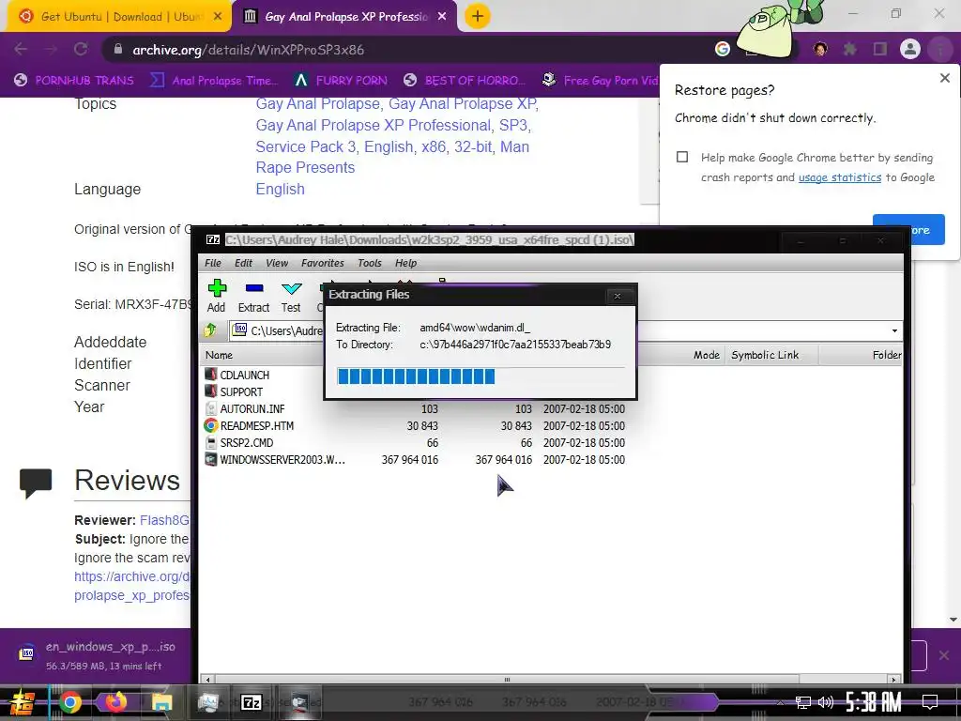961x721 pixels.
Task: Close the archive.org browser tab
Action: [x=442, y=17]
